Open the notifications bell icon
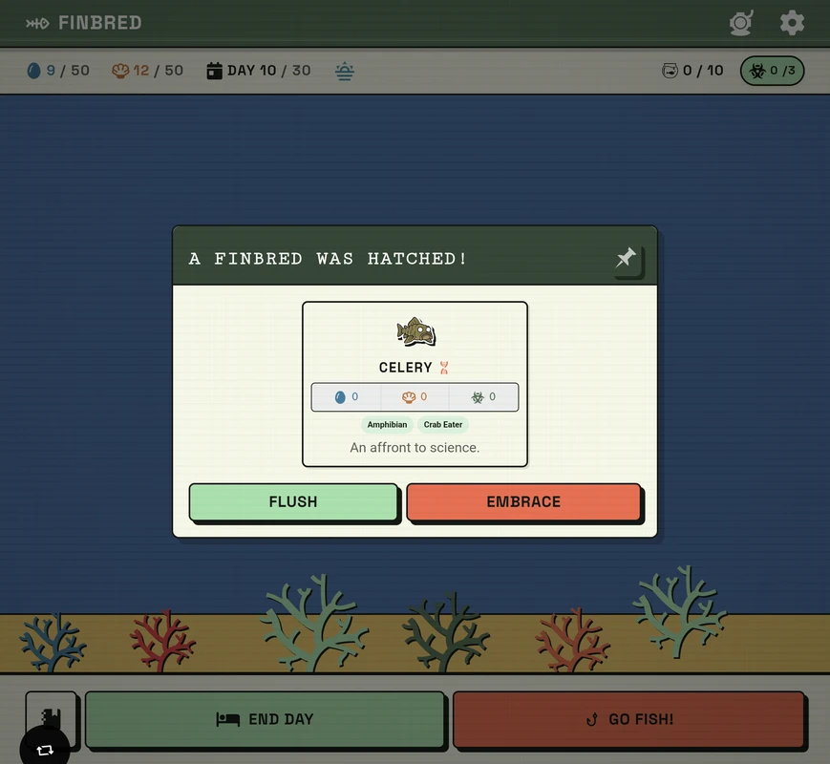The image size is (830, 764). click(740, 22)
